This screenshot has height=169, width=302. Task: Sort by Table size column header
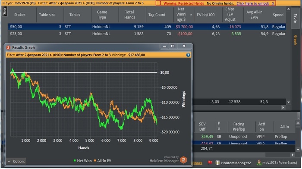pyautogui.click(x=47, y=15)
